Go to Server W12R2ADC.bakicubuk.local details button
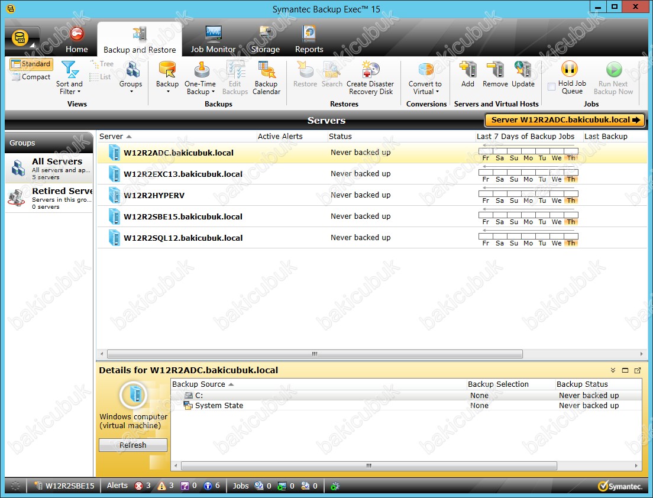The width and height of the screenshot is (653, 498). [565, 120]
